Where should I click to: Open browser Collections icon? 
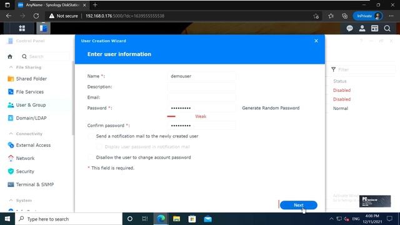coord(344,16)
